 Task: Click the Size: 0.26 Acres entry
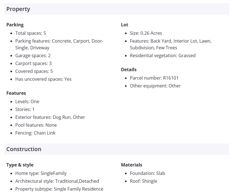coord(146,33)
